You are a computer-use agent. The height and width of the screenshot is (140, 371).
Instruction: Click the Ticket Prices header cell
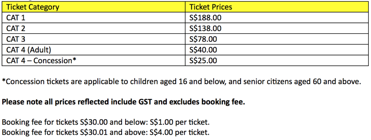click(x=276, y=7)
